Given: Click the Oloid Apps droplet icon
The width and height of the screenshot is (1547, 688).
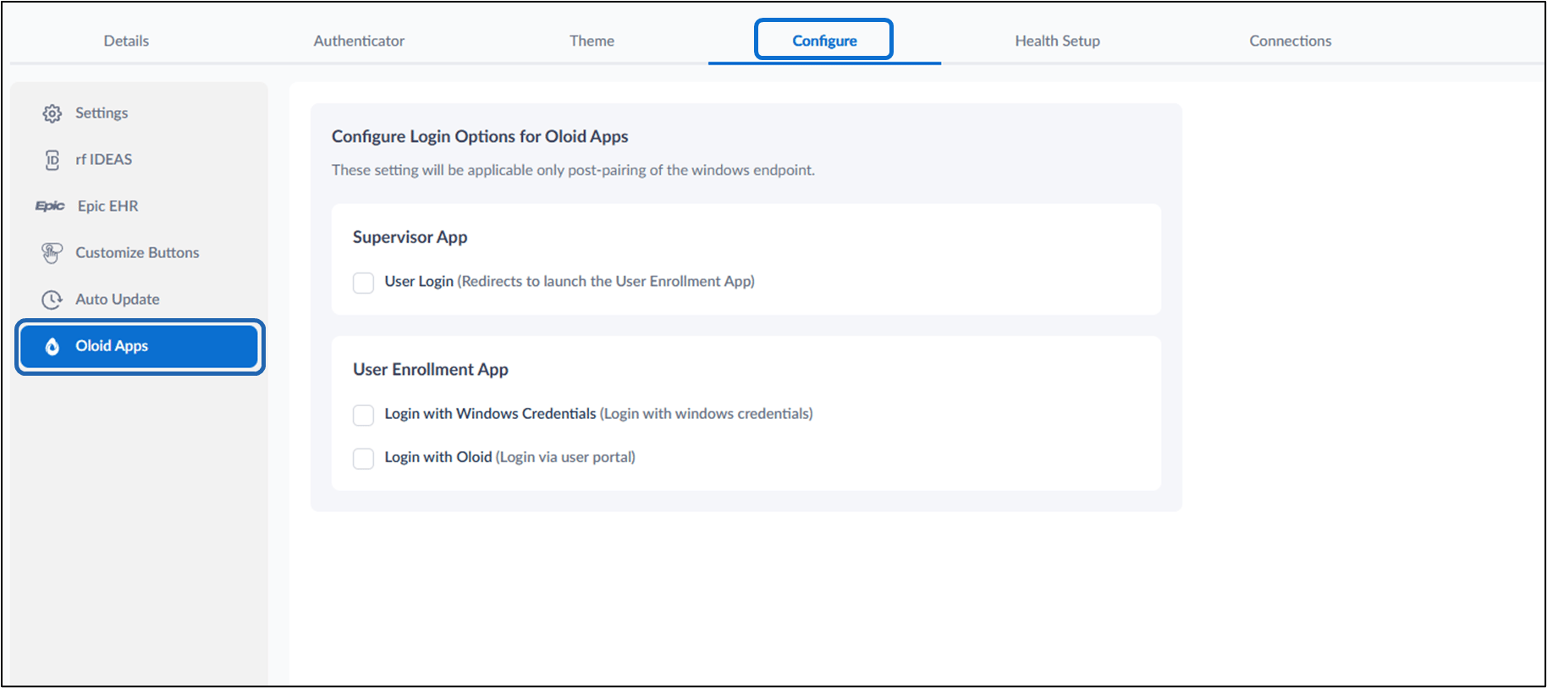Looking at the screenshot, I should (x=52, y=346).
